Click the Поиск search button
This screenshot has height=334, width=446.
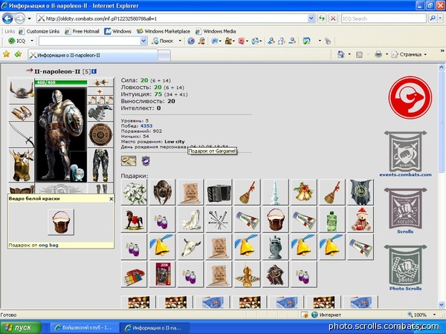(163, 41)
